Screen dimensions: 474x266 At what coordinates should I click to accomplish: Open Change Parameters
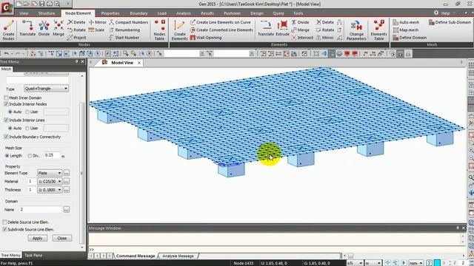point(356,30)
